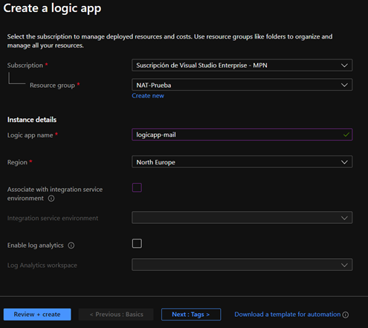Click info icon beside Enable log analytics

71,245
